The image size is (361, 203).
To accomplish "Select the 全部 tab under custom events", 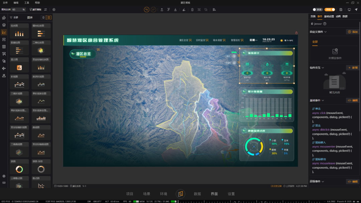I will pos(315,42).
